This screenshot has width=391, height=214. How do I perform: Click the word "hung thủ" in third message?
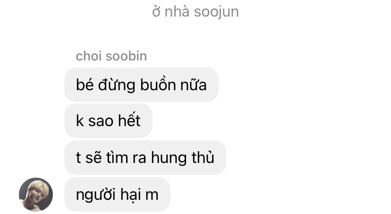tap(183, 158)
